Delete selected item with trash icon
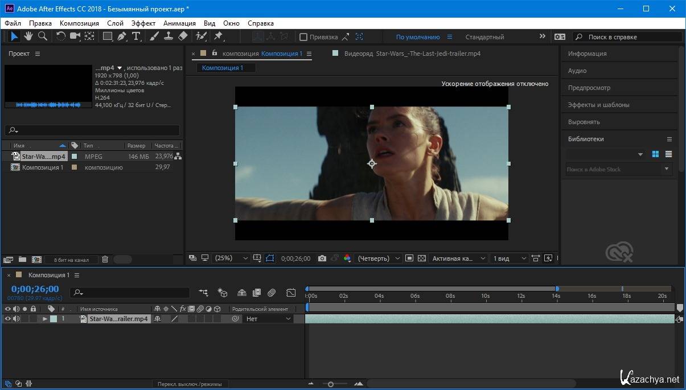Viewport: 686px width, 390px height. pyautogui.click(x=105, y=260)
